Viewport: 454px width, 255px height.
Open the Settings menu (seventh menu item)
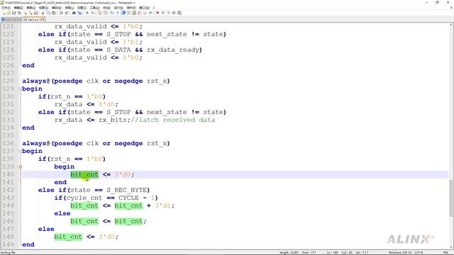[82, 8]
